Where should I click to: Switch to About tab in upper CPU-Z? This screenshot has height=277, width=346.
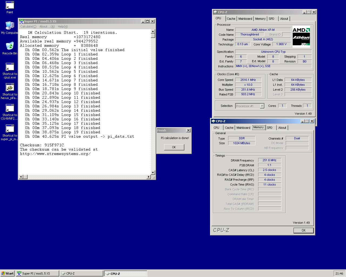284,19
